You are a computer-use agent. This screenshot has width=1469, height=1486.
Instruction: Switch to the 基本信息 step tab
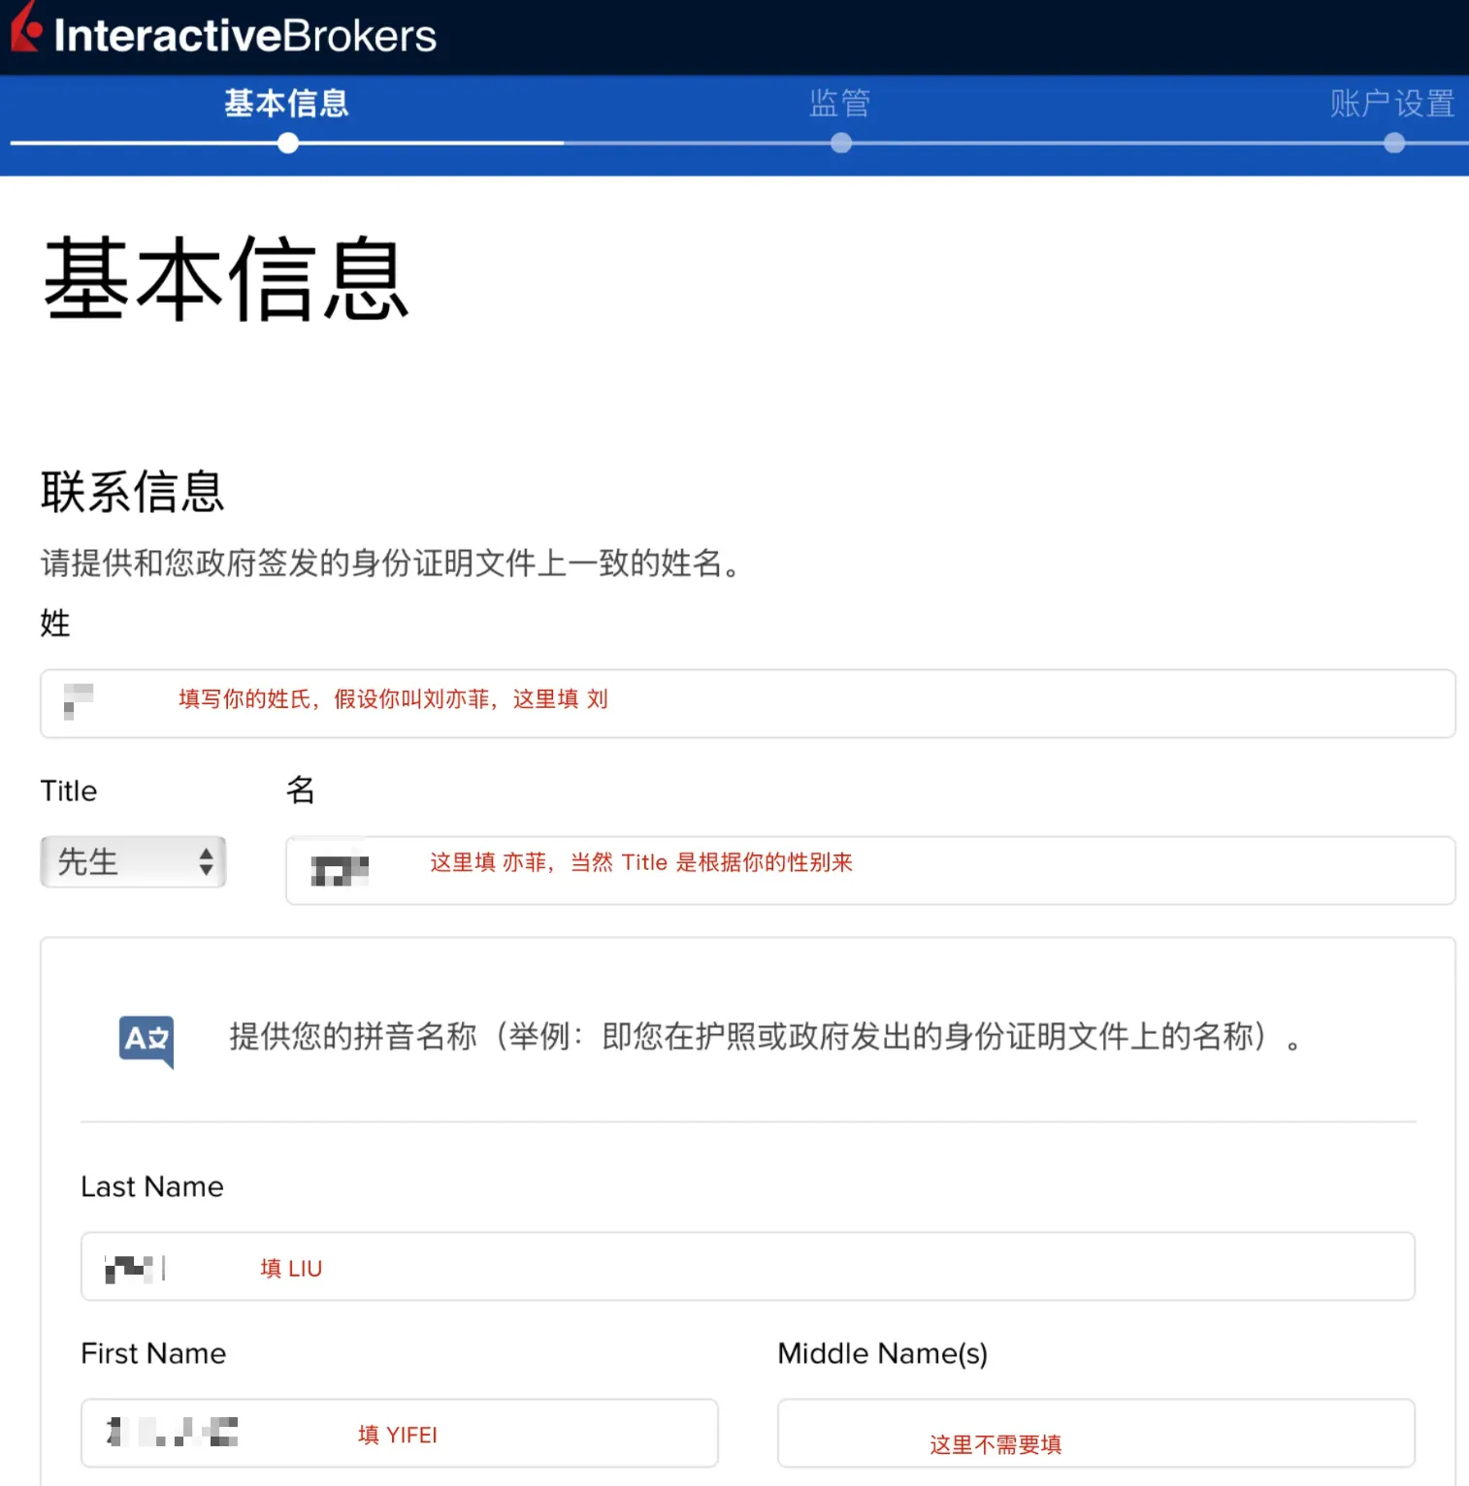286,103
